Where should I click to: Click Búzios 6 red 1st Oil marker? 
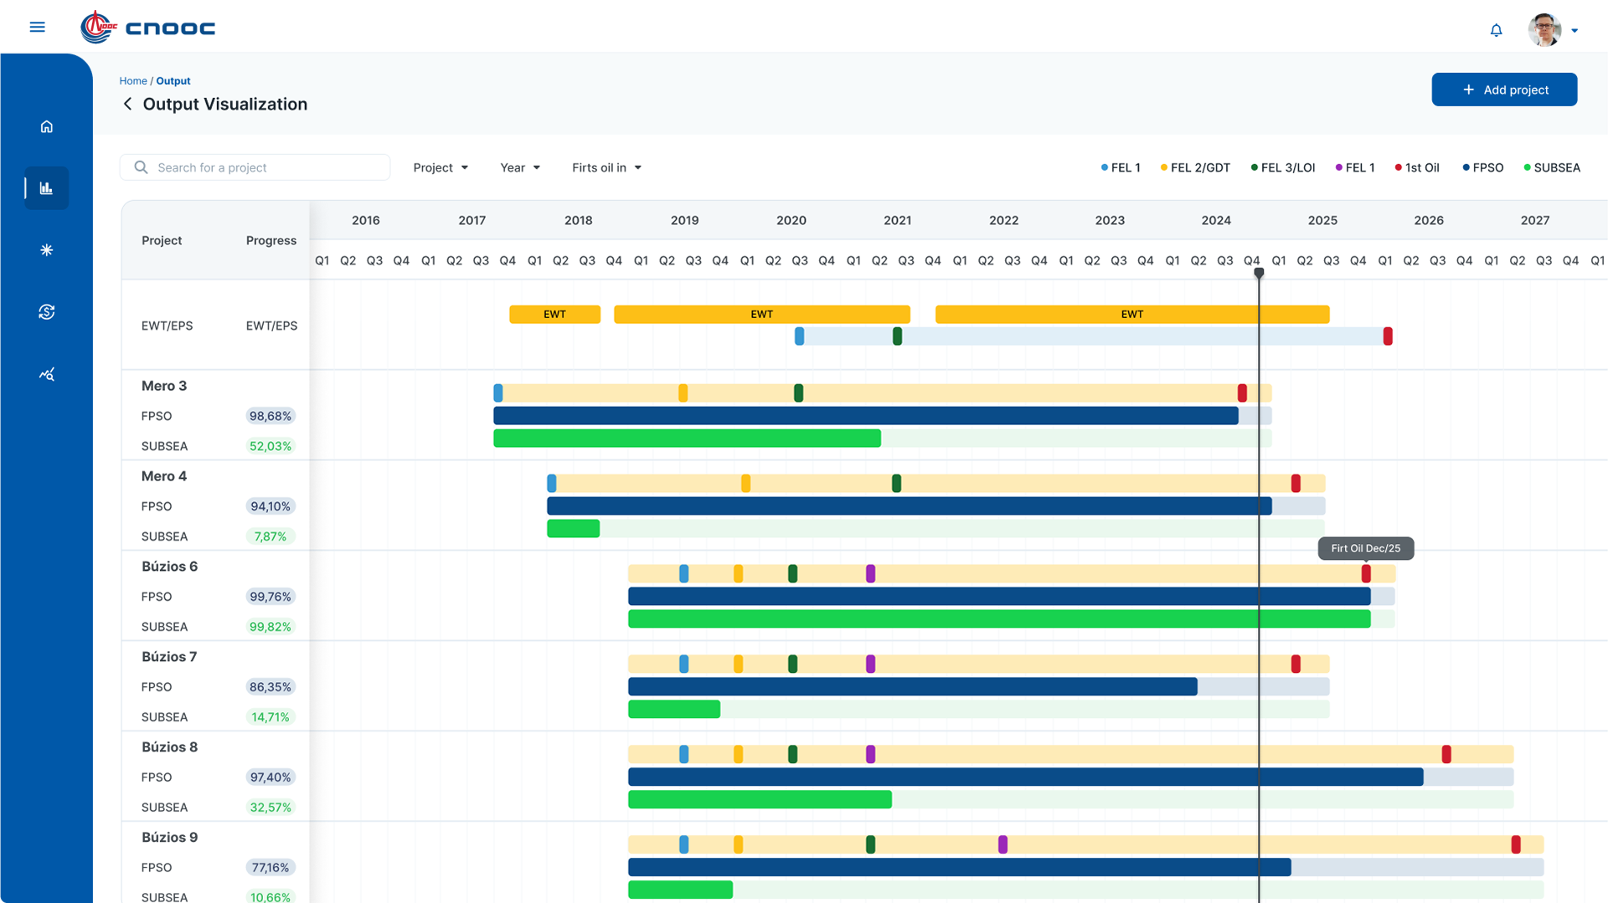1366,573
